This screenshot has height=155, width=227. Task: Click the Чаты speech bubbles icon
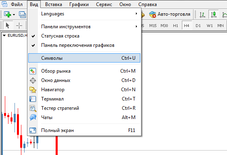[x=33, y=117]
